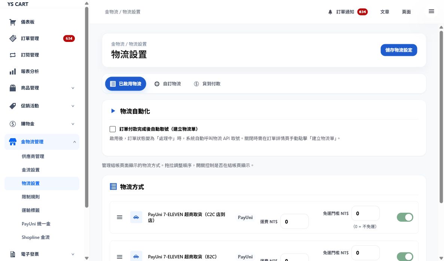The image size is (444, 261).
Task: Switch to the 自訂物流 tab
Action: 168,84
